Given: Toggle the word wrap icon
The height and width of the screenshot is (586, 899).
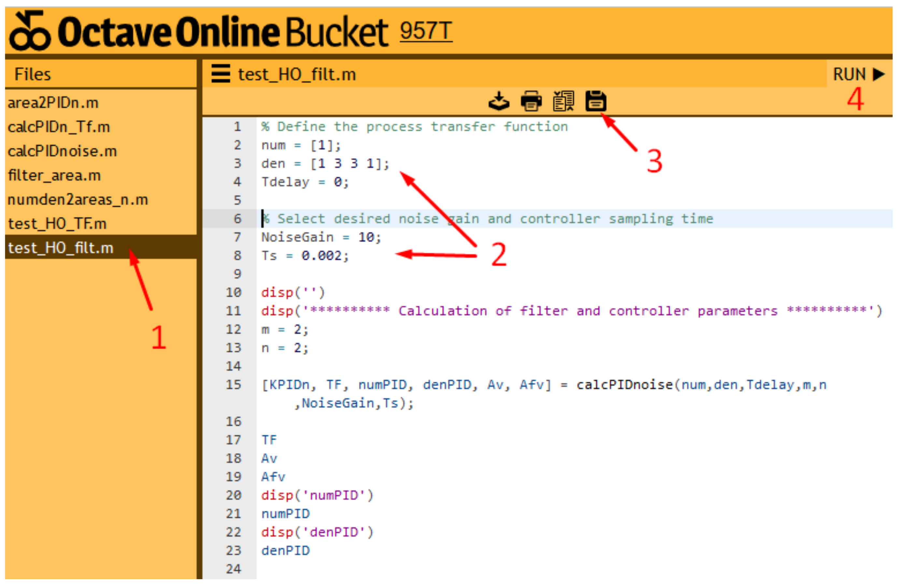Looking at the screenshot, I should coord(563,101).
